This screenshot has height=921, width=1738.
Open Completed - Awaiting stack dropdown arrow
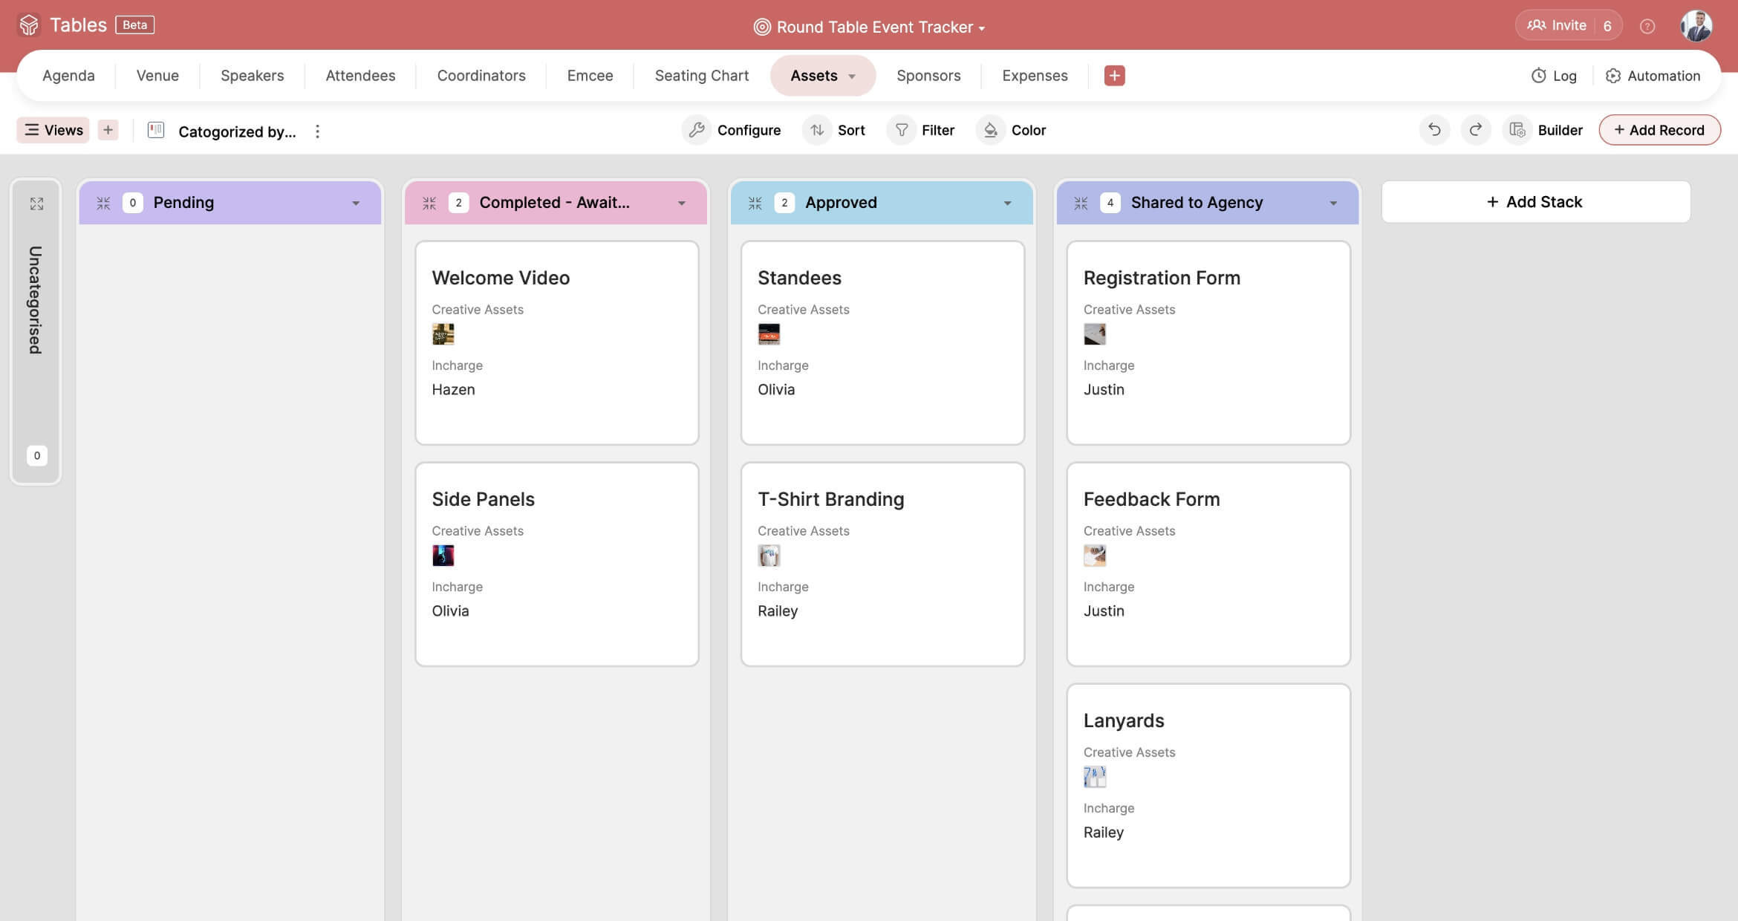pyautogui.click(x=681, y=203)
